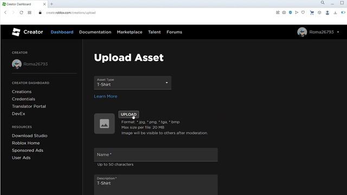Follow the Learn More link
This screenshot has height=195, width=347.
106,96
